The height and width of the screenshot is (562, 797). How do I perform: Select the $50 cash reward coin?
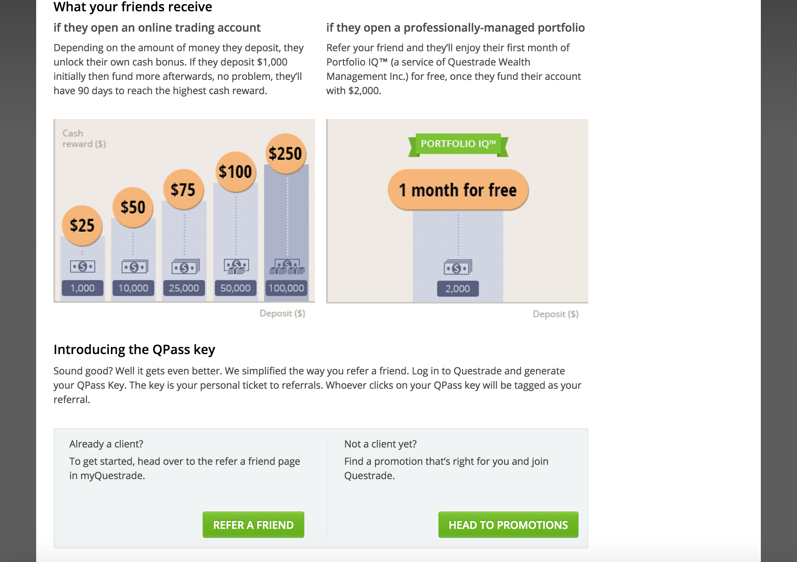pos(133,207)
